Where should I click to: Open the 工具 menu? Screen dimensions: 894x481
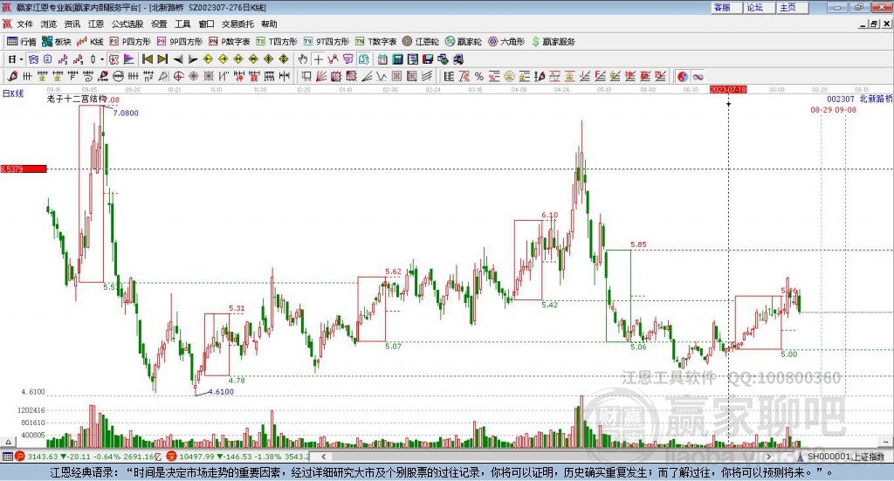coord(182,24)
